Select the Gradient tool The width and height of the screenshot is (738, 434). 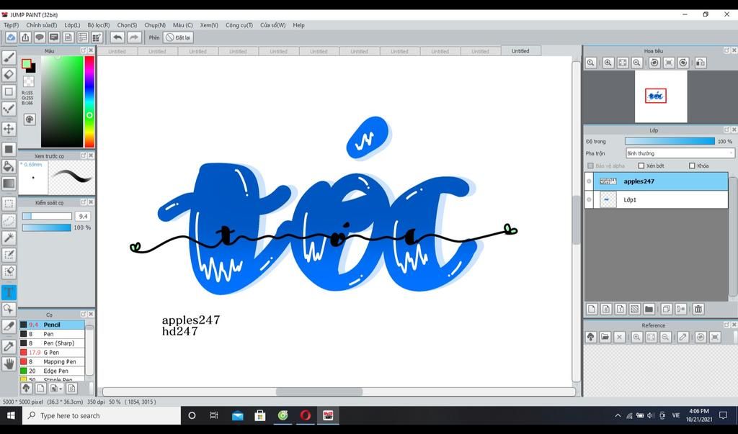[9, 184]
